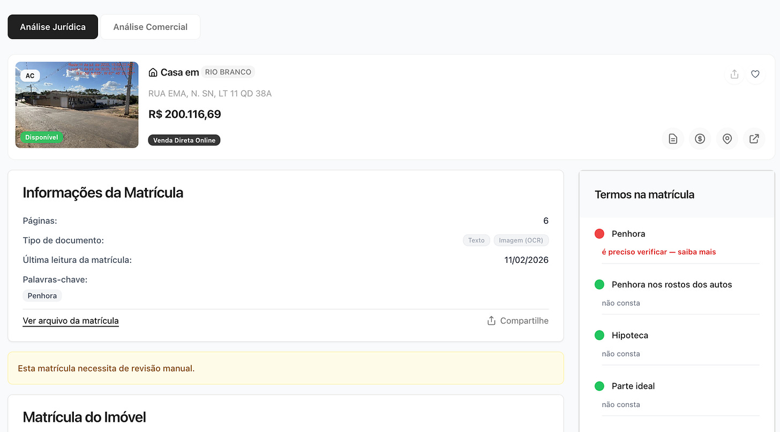Click the Informações da Matrícula heading
This screenshot has width=780, height=432.
pos(103,193)
